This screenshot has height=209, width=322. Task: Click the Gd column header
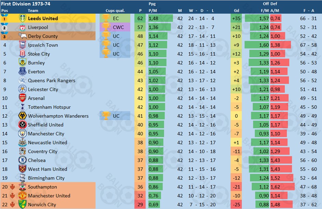(236, 11)
